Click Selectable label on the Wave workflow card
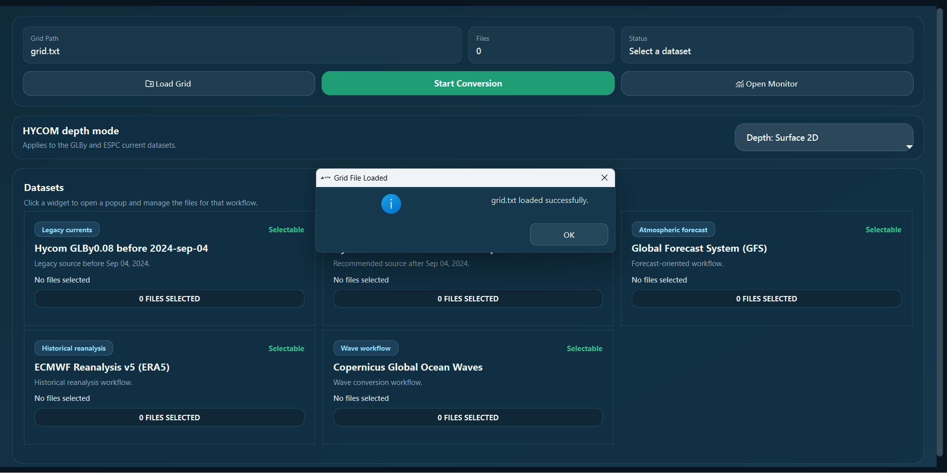The width and height of the screenshot is (947, 473). (585, 349)
